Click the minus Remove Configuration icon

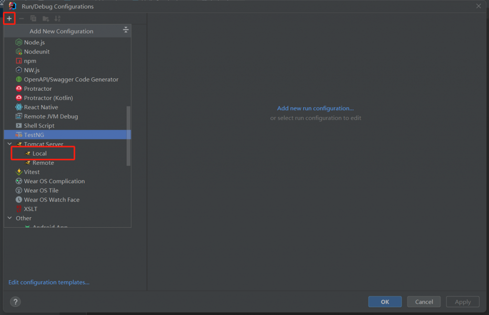point(21,19)
